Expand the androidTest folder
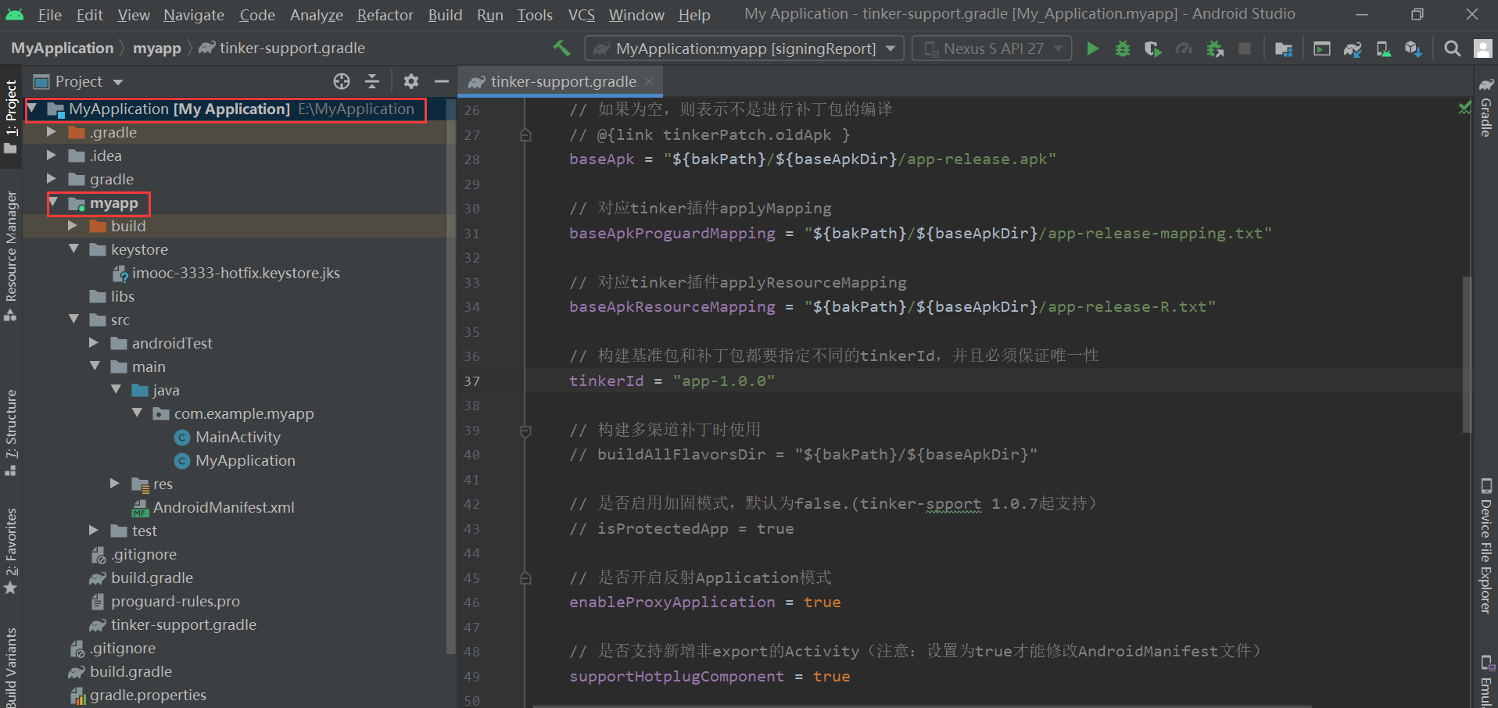The image size is (1498, 708). 94,343
